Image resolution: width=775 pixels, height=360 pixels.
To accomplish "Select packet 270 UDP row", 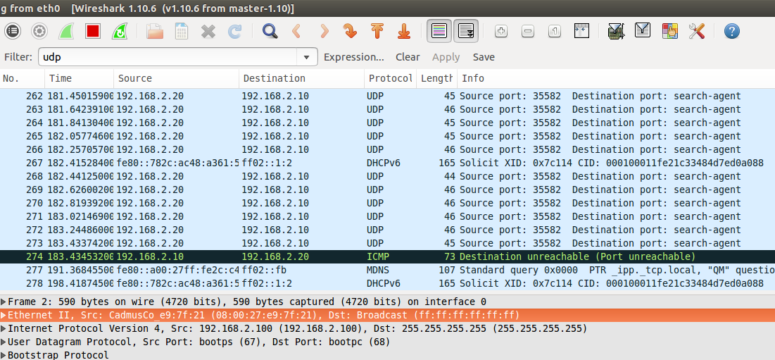I will coord(387,203).
